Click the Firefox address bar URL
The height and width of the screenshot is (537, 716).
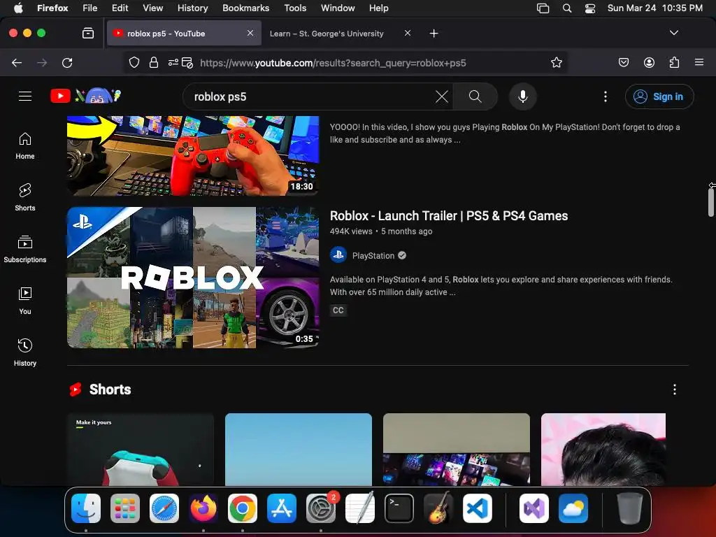[x=333, y=63]
